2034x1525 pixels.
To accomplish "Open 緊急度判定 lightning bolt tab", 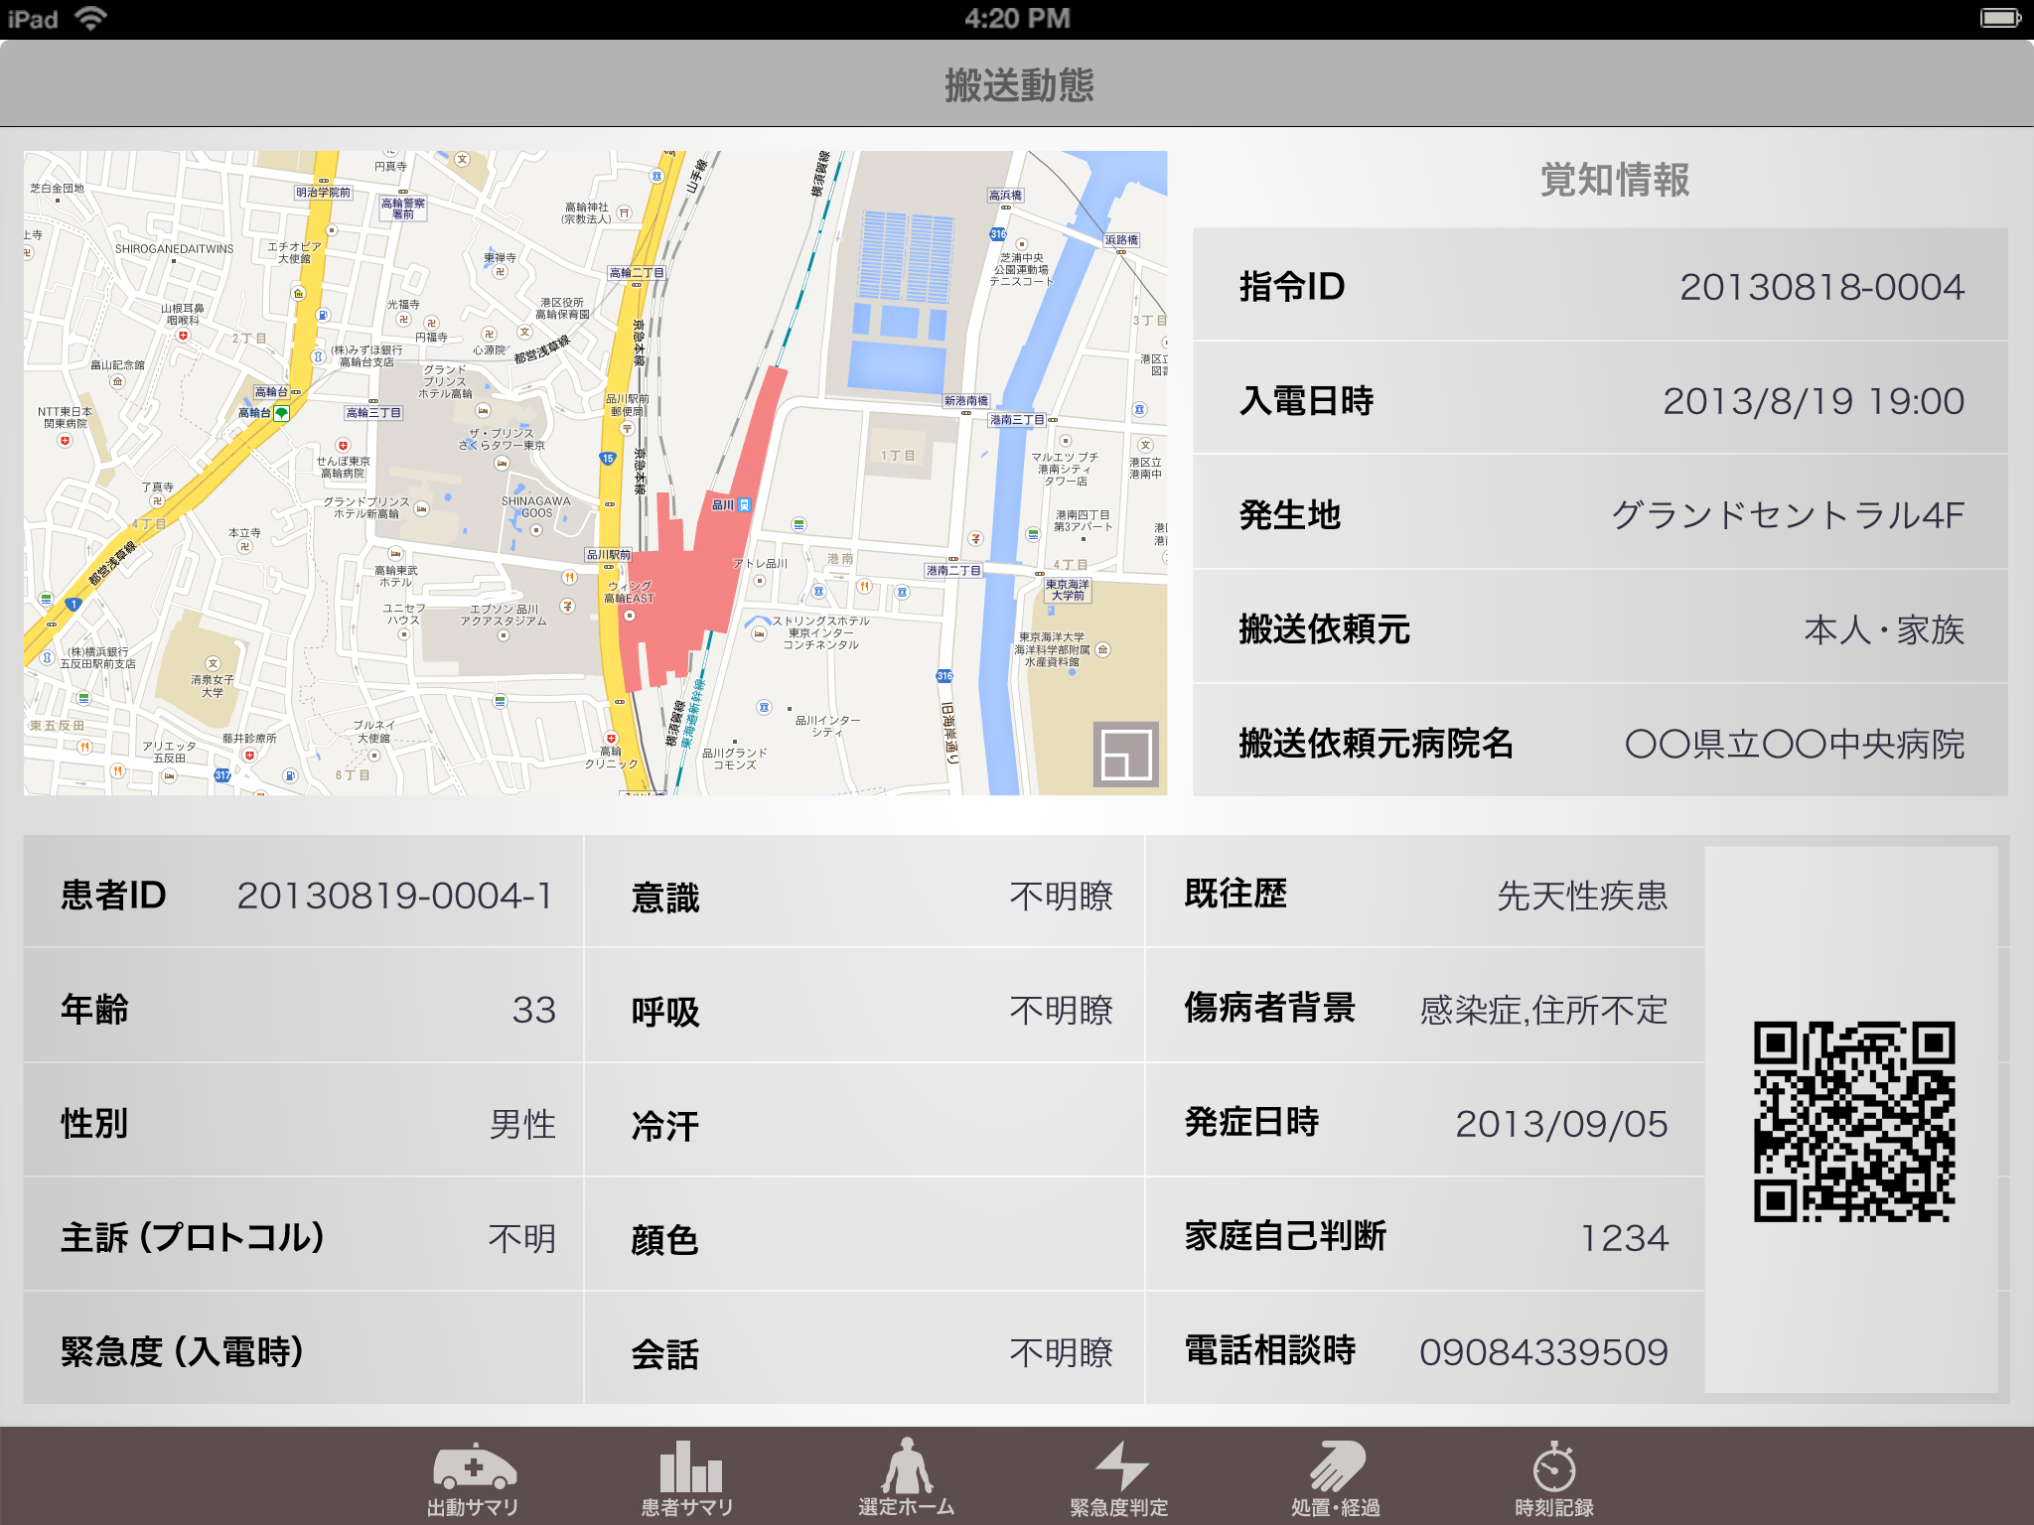I will tap(1119, 1479).
